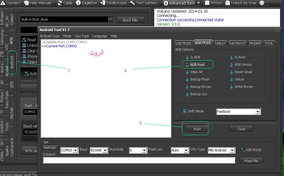The image size is (284, 176).
Task: Click the Cable toolbar icon
Action: click(65, 3)
